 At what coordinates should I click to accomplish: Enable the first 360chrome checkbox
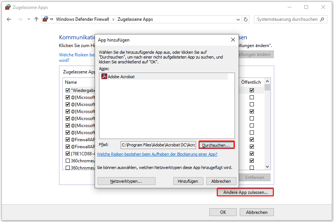(68, 161)
